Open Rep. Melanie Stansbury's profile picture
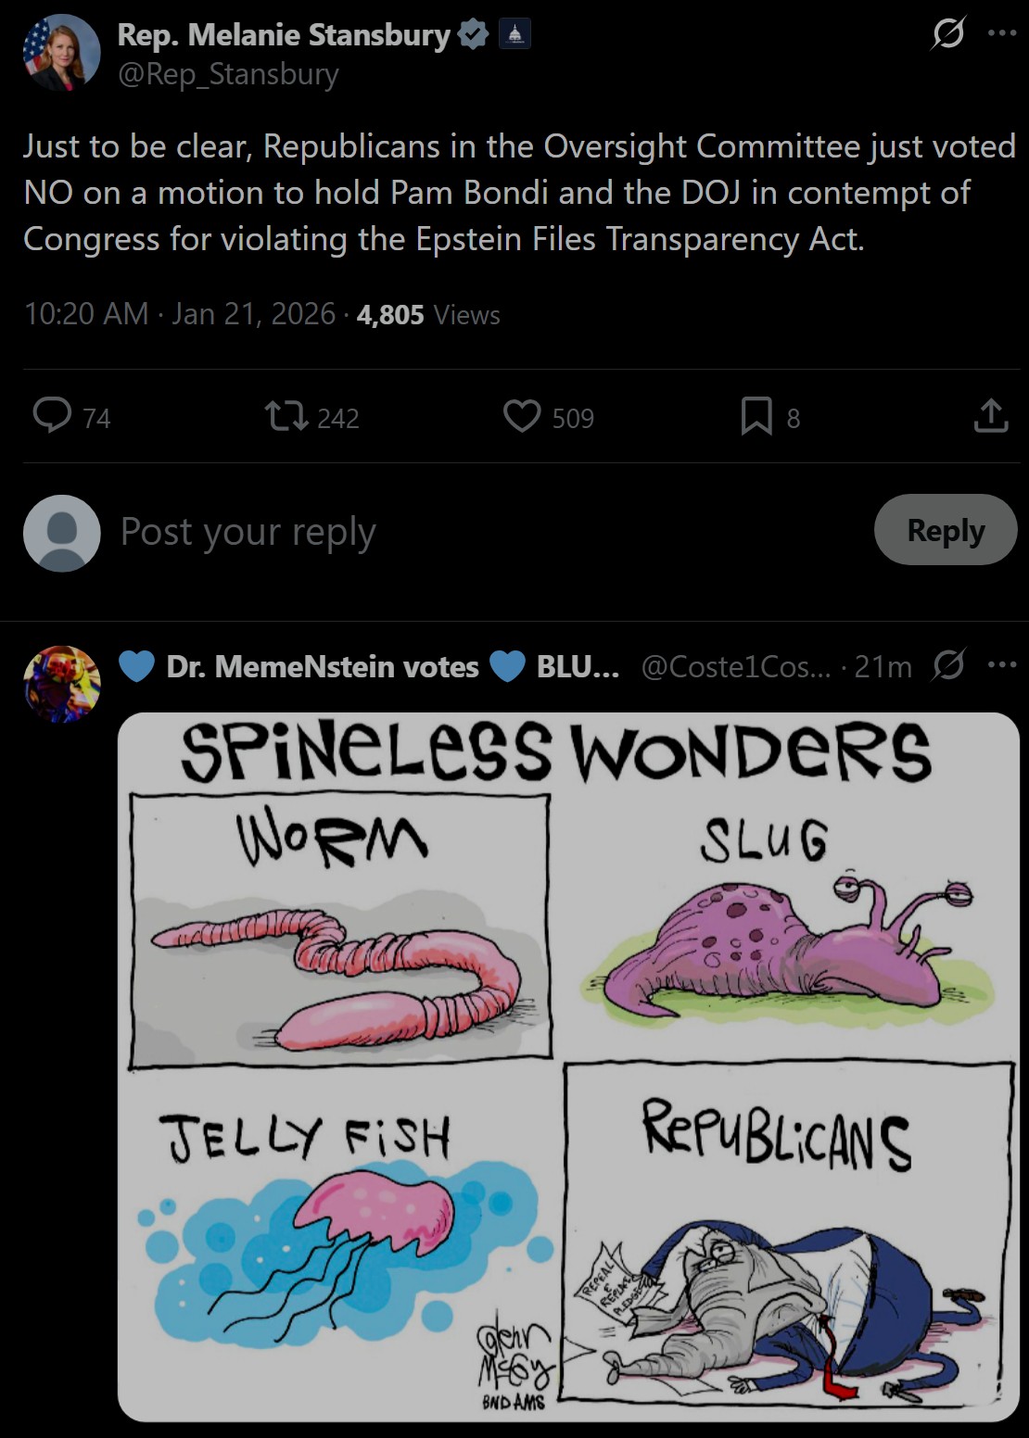1029x1438 pixels. tap(61, 53)
